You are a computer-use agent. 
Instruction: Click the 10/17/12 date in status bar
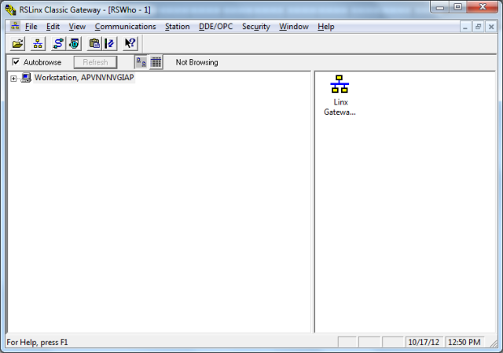(424, 342)
